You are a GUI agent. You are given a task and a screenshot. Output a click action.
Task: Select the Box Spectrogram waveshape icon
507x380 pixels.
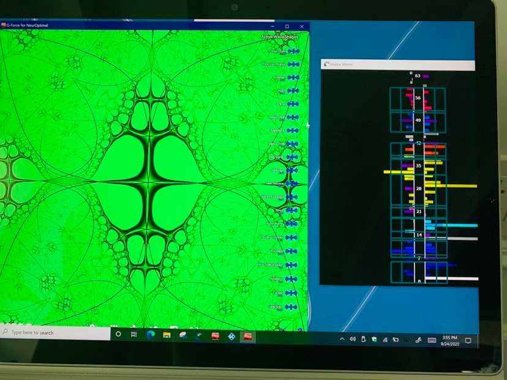291,265
